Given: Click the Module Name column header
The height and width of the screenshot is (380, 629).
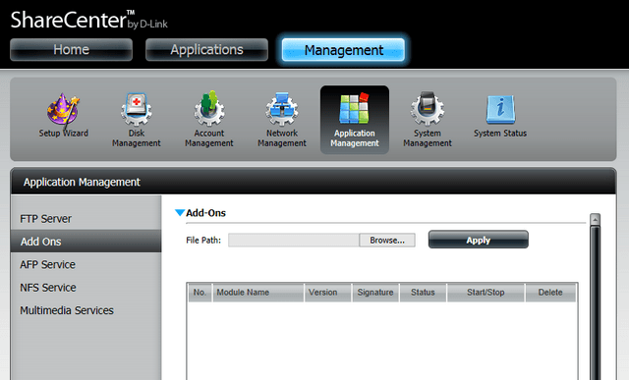Looking at the screenshot, I should [258, 293].
